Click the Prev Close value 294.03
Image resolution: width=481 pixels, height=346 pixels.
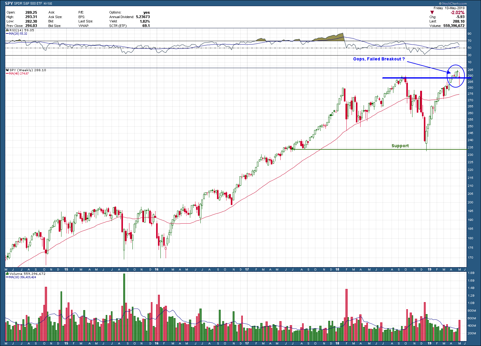[31, 26]
